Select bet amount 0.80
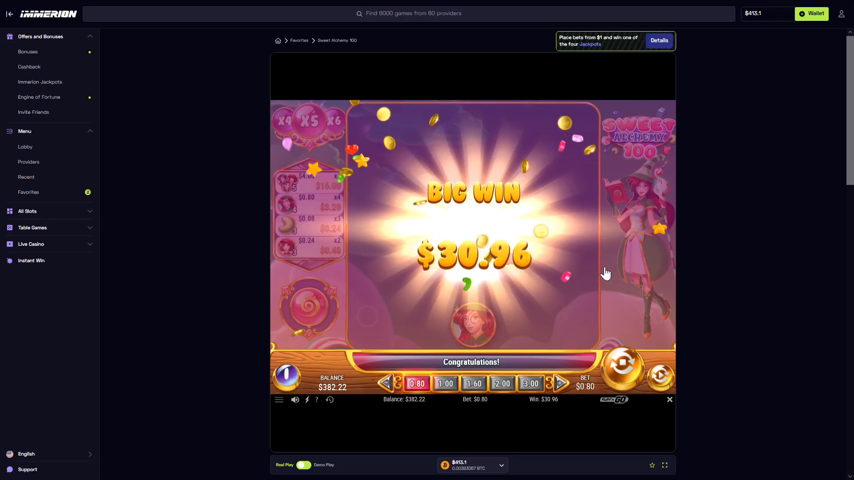Screen dimensions: 854x480 417,383
